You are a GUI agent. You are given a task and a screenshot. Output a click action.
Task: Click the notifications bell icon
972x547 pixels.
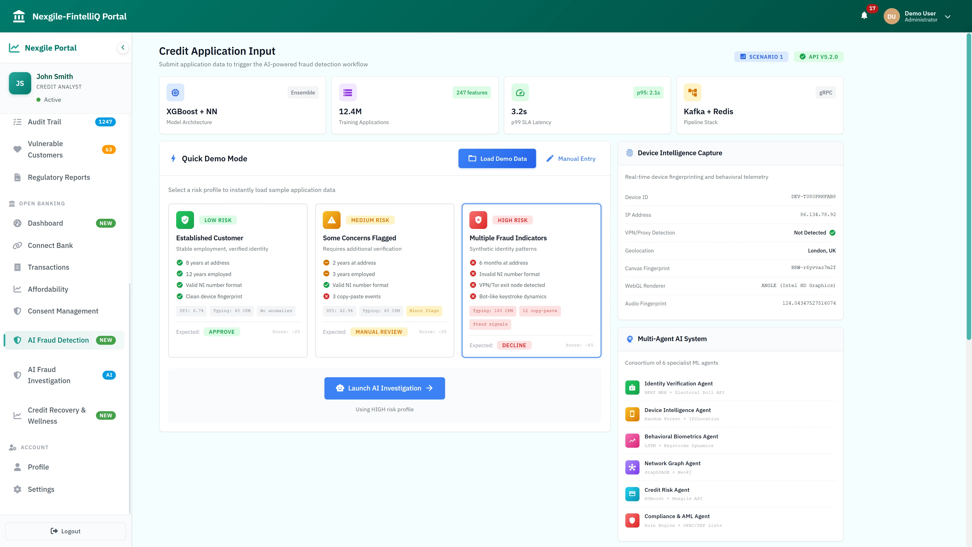click(x=864, y=16)
